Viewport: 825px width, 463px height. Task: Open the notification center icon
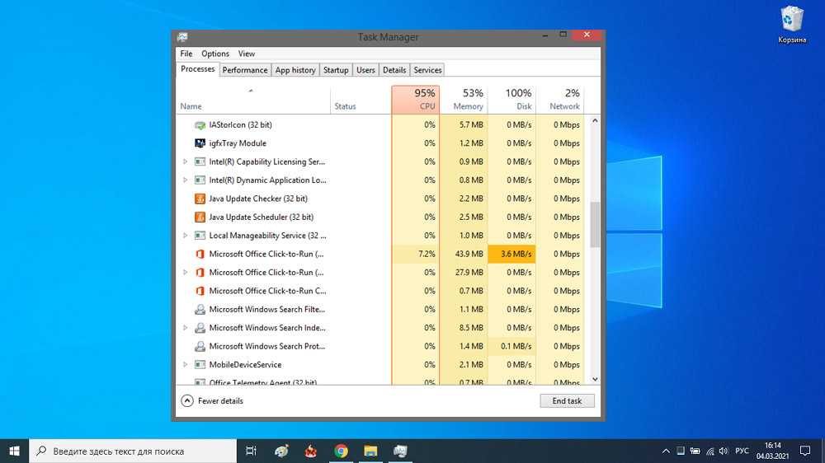click(x=805, y=451)
